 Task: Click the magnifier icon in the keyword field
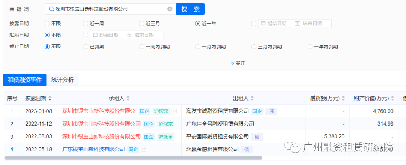point(51,9)
